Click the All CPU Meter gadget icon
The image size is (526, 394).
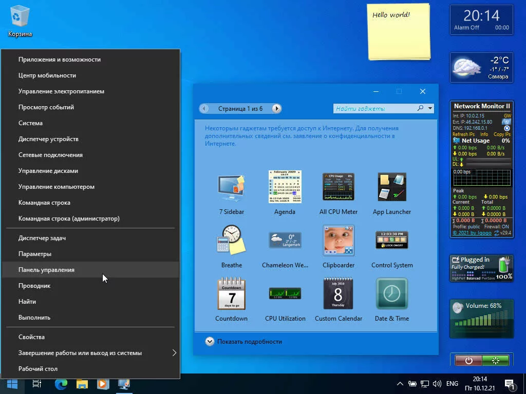(338, 188)
